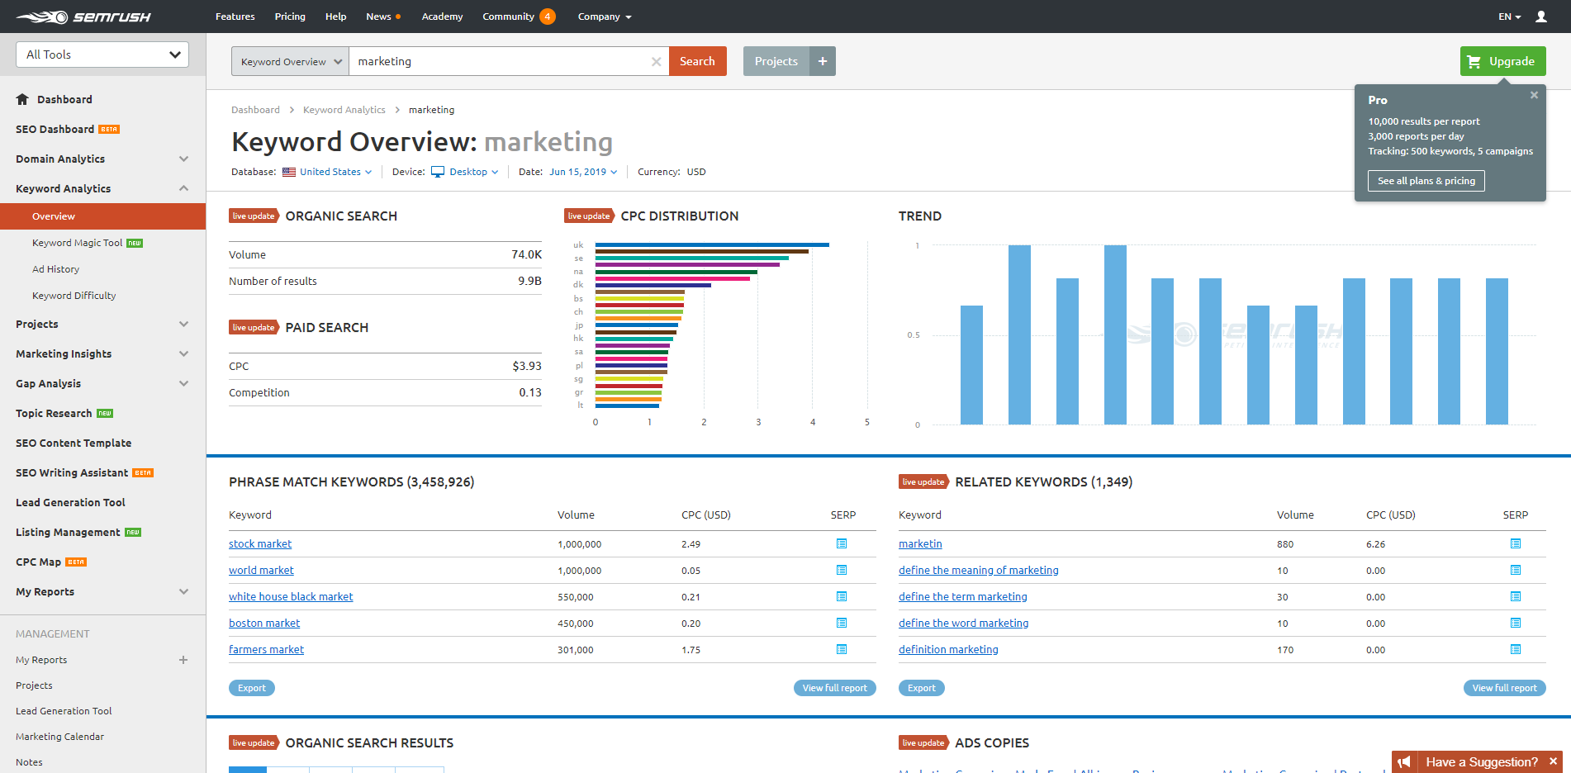Open definition marketing keyword link
The image size is (1571, 773).
pyautogui.click(x=948, y=649)
